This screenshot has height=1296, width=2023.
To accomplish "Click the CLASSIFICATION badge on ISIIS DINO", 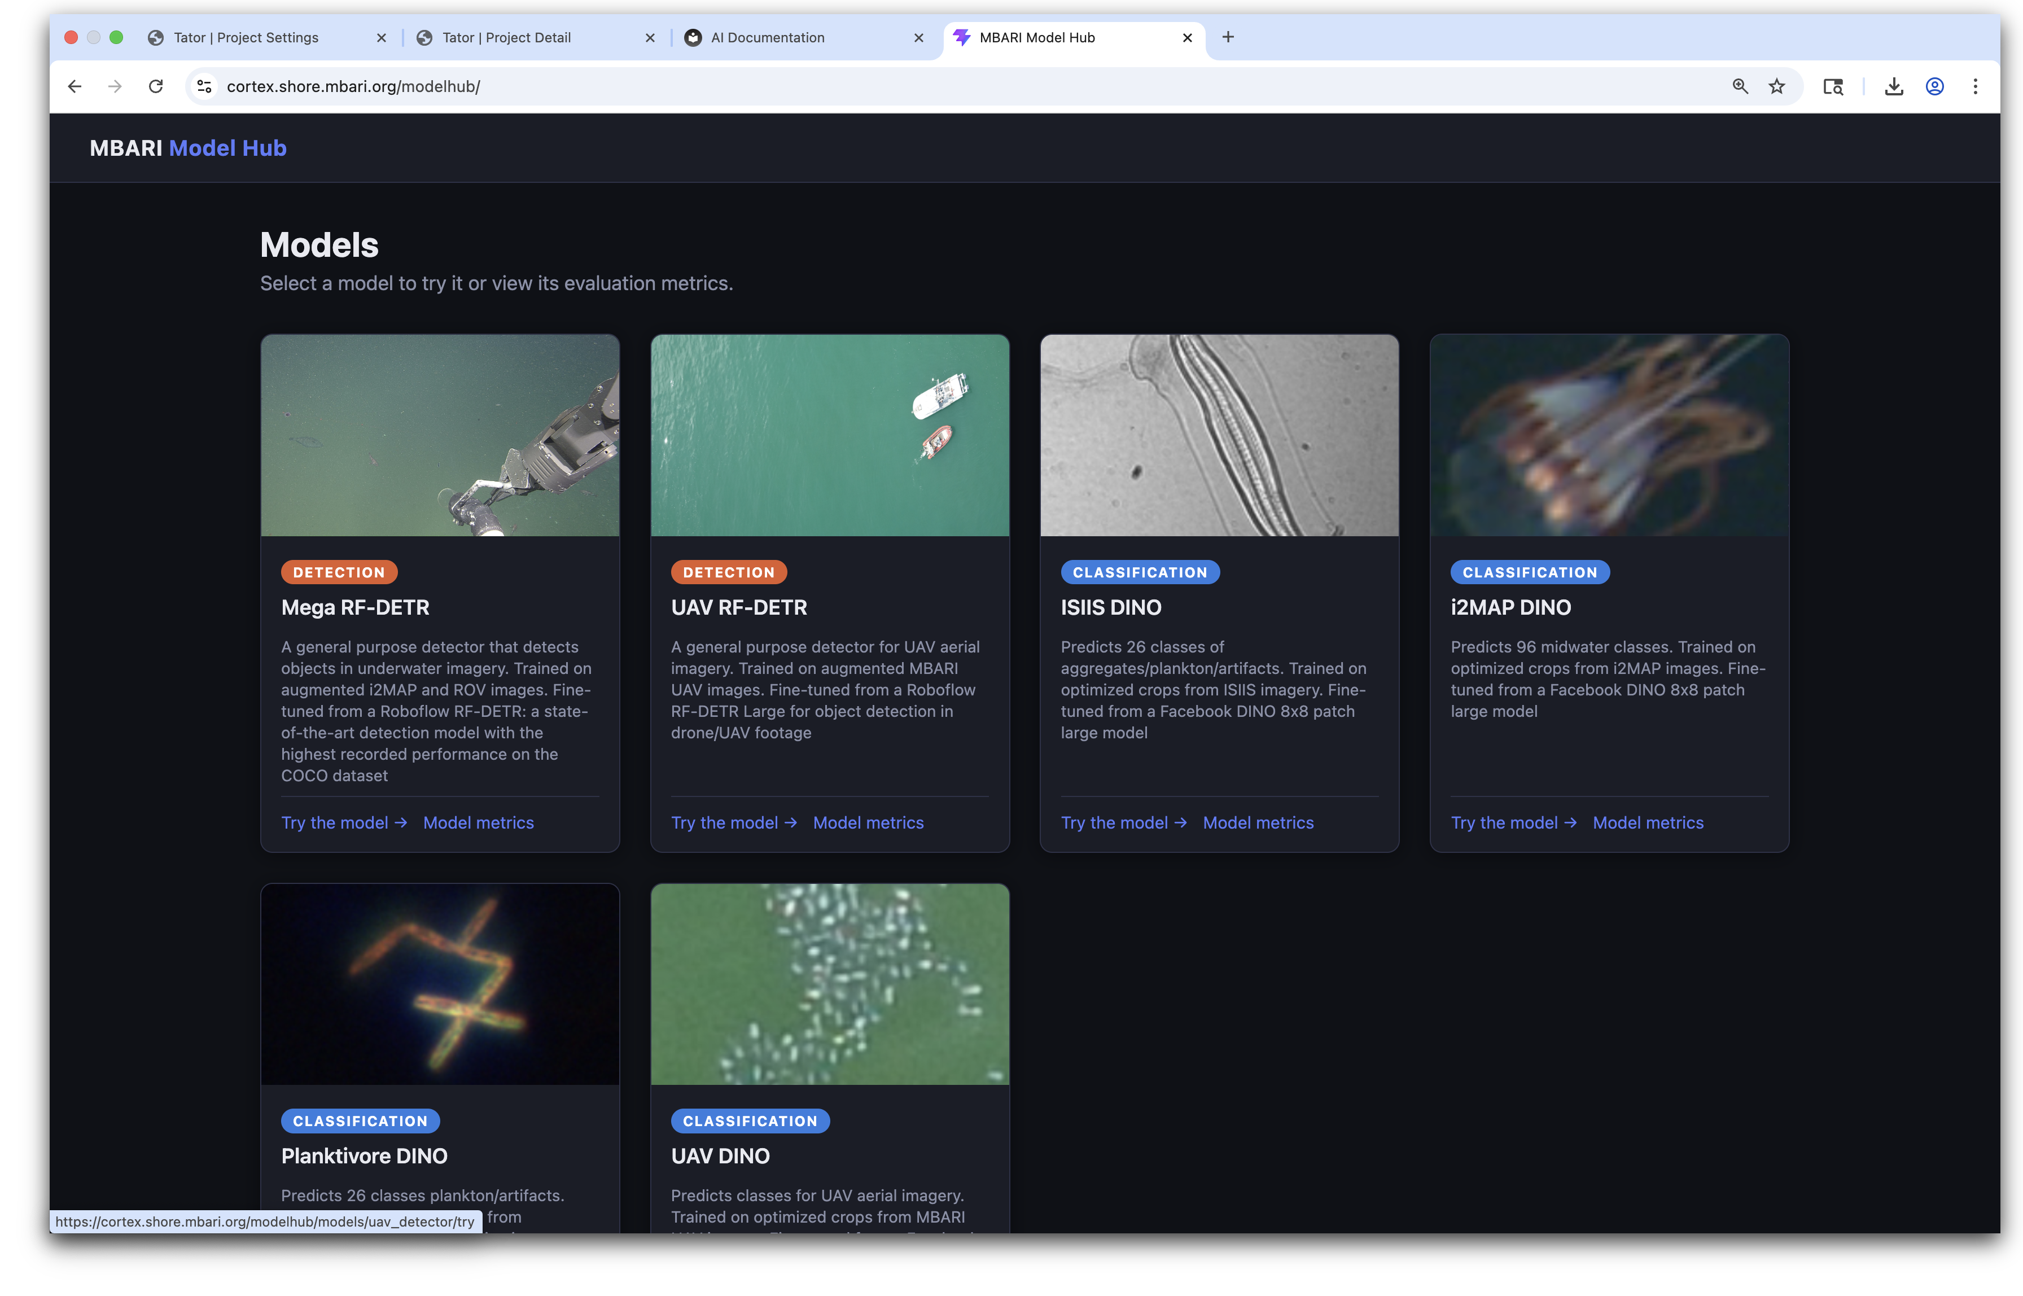I will pyautogui.click(x=1140, y=571).
